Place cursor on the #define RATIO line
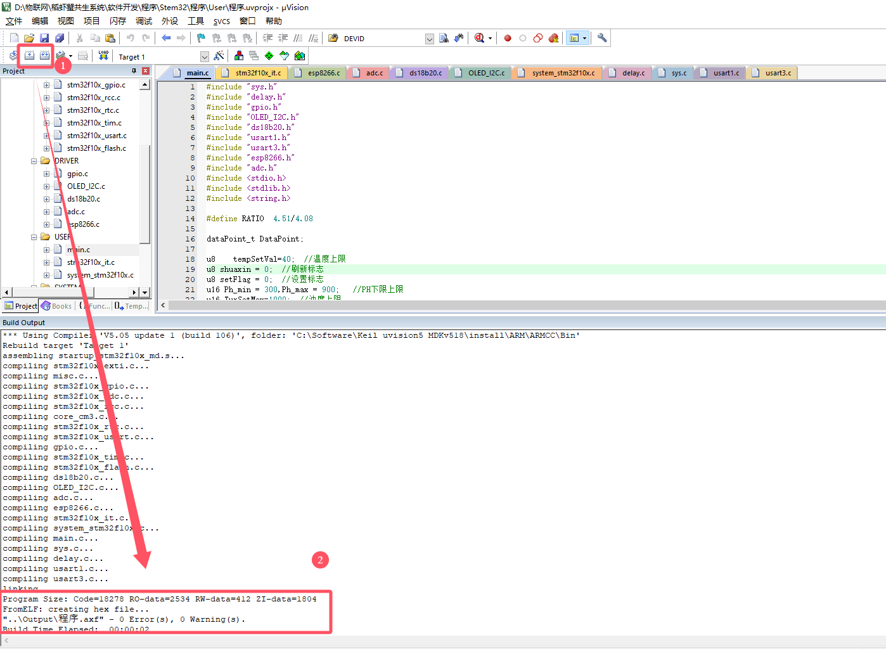 point(260,219)
